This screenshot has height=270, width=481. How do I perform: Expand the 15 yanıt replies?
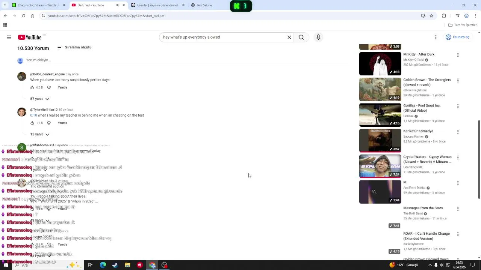coord(40,134)
